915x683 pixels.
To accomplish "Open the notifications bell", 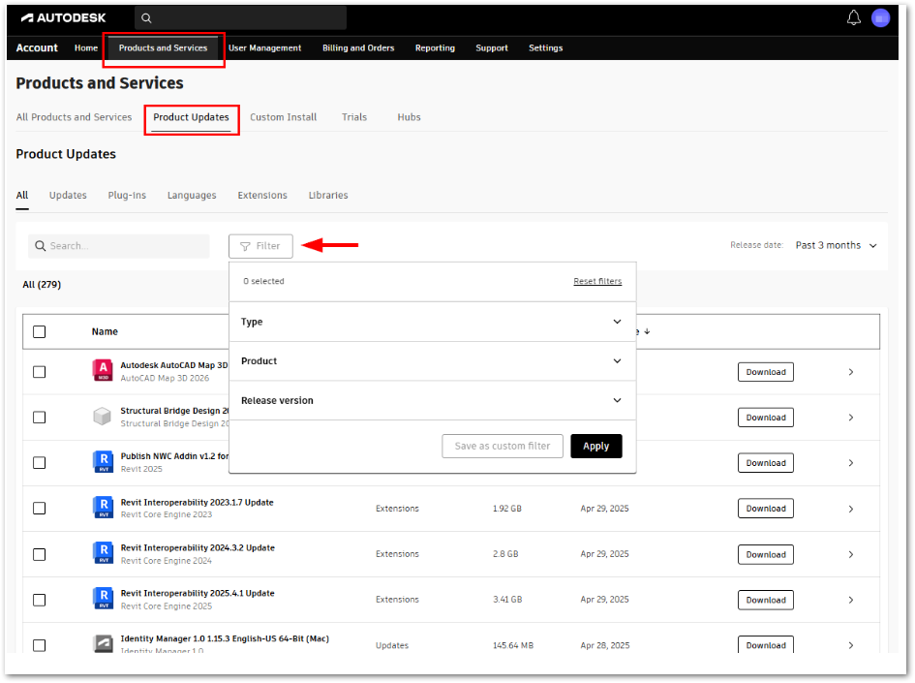I will [x=853, y=18].
